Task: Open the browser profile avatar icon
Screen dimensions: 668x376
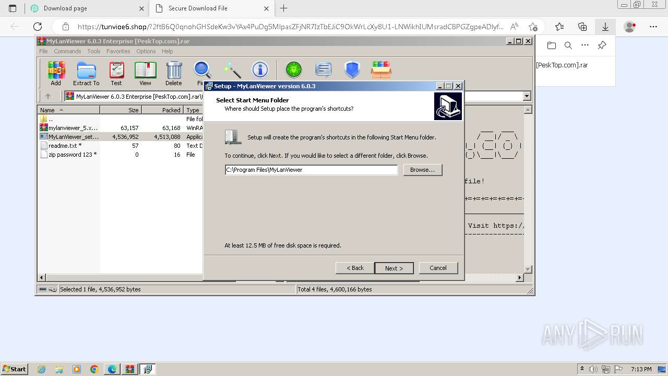Action: pyautogui.click(x=630, y=27)
